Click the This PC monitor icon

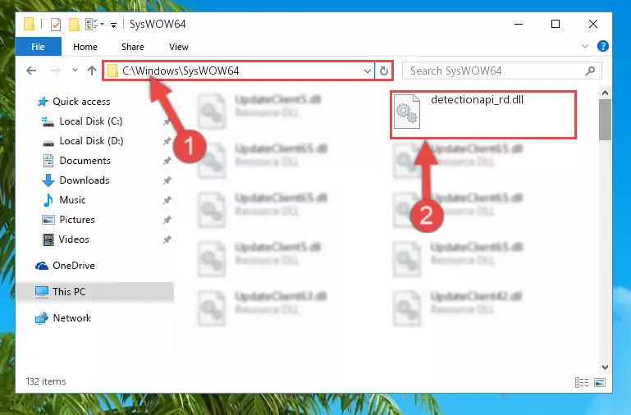42,292
